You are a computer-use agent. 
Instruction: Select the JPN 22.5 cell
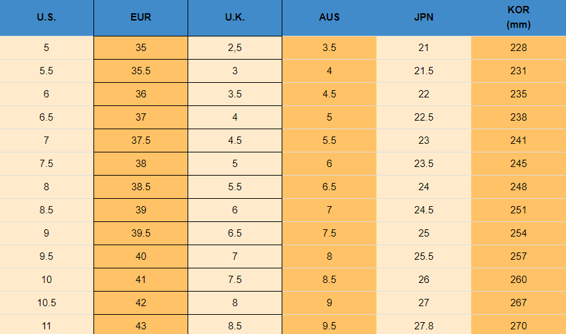(424, 117)
